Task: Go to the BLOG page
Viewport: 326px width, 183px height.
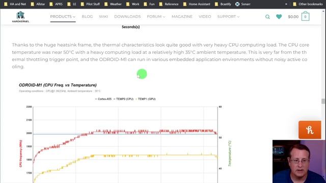Action: tap(87, 17)
